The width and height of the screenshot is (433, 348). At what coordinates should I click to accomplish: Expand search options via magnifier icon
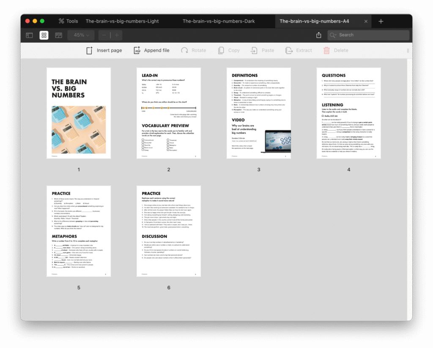pyautogui.click(x=333, y=35)
